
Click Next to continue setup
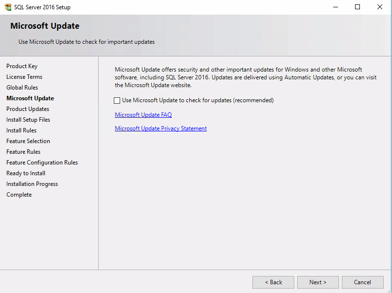[318, 282]
